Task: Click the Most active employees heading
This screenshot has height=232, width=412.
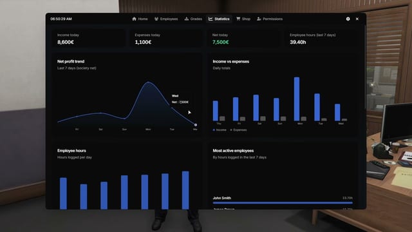Action: [233, 150]
